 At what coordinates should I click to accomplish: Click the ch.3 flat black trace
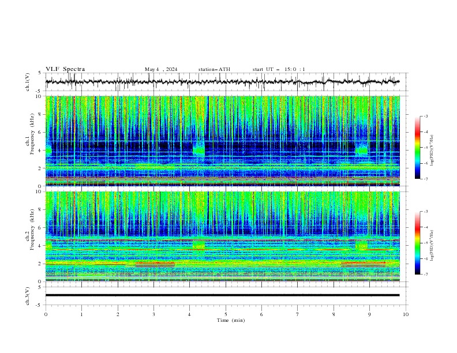[x=222, y=295]
